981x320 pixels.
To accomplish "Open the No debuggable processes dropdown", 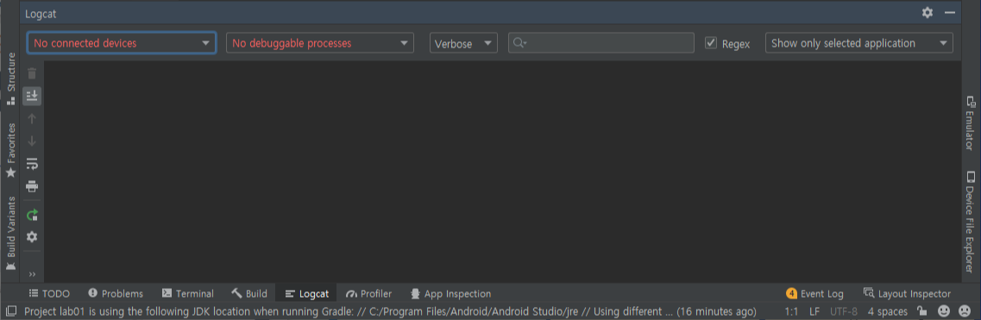I will click(x=320, y=42).
